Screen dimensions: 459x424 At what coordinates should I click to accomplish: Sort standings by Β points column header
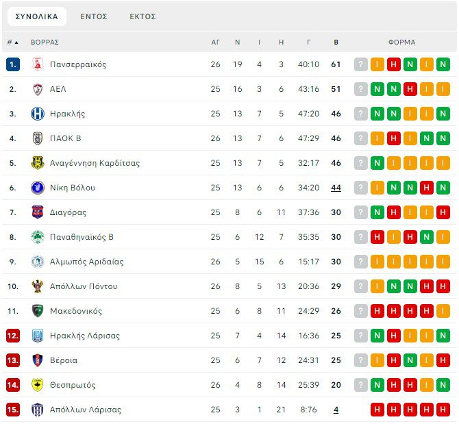(336, 42)
